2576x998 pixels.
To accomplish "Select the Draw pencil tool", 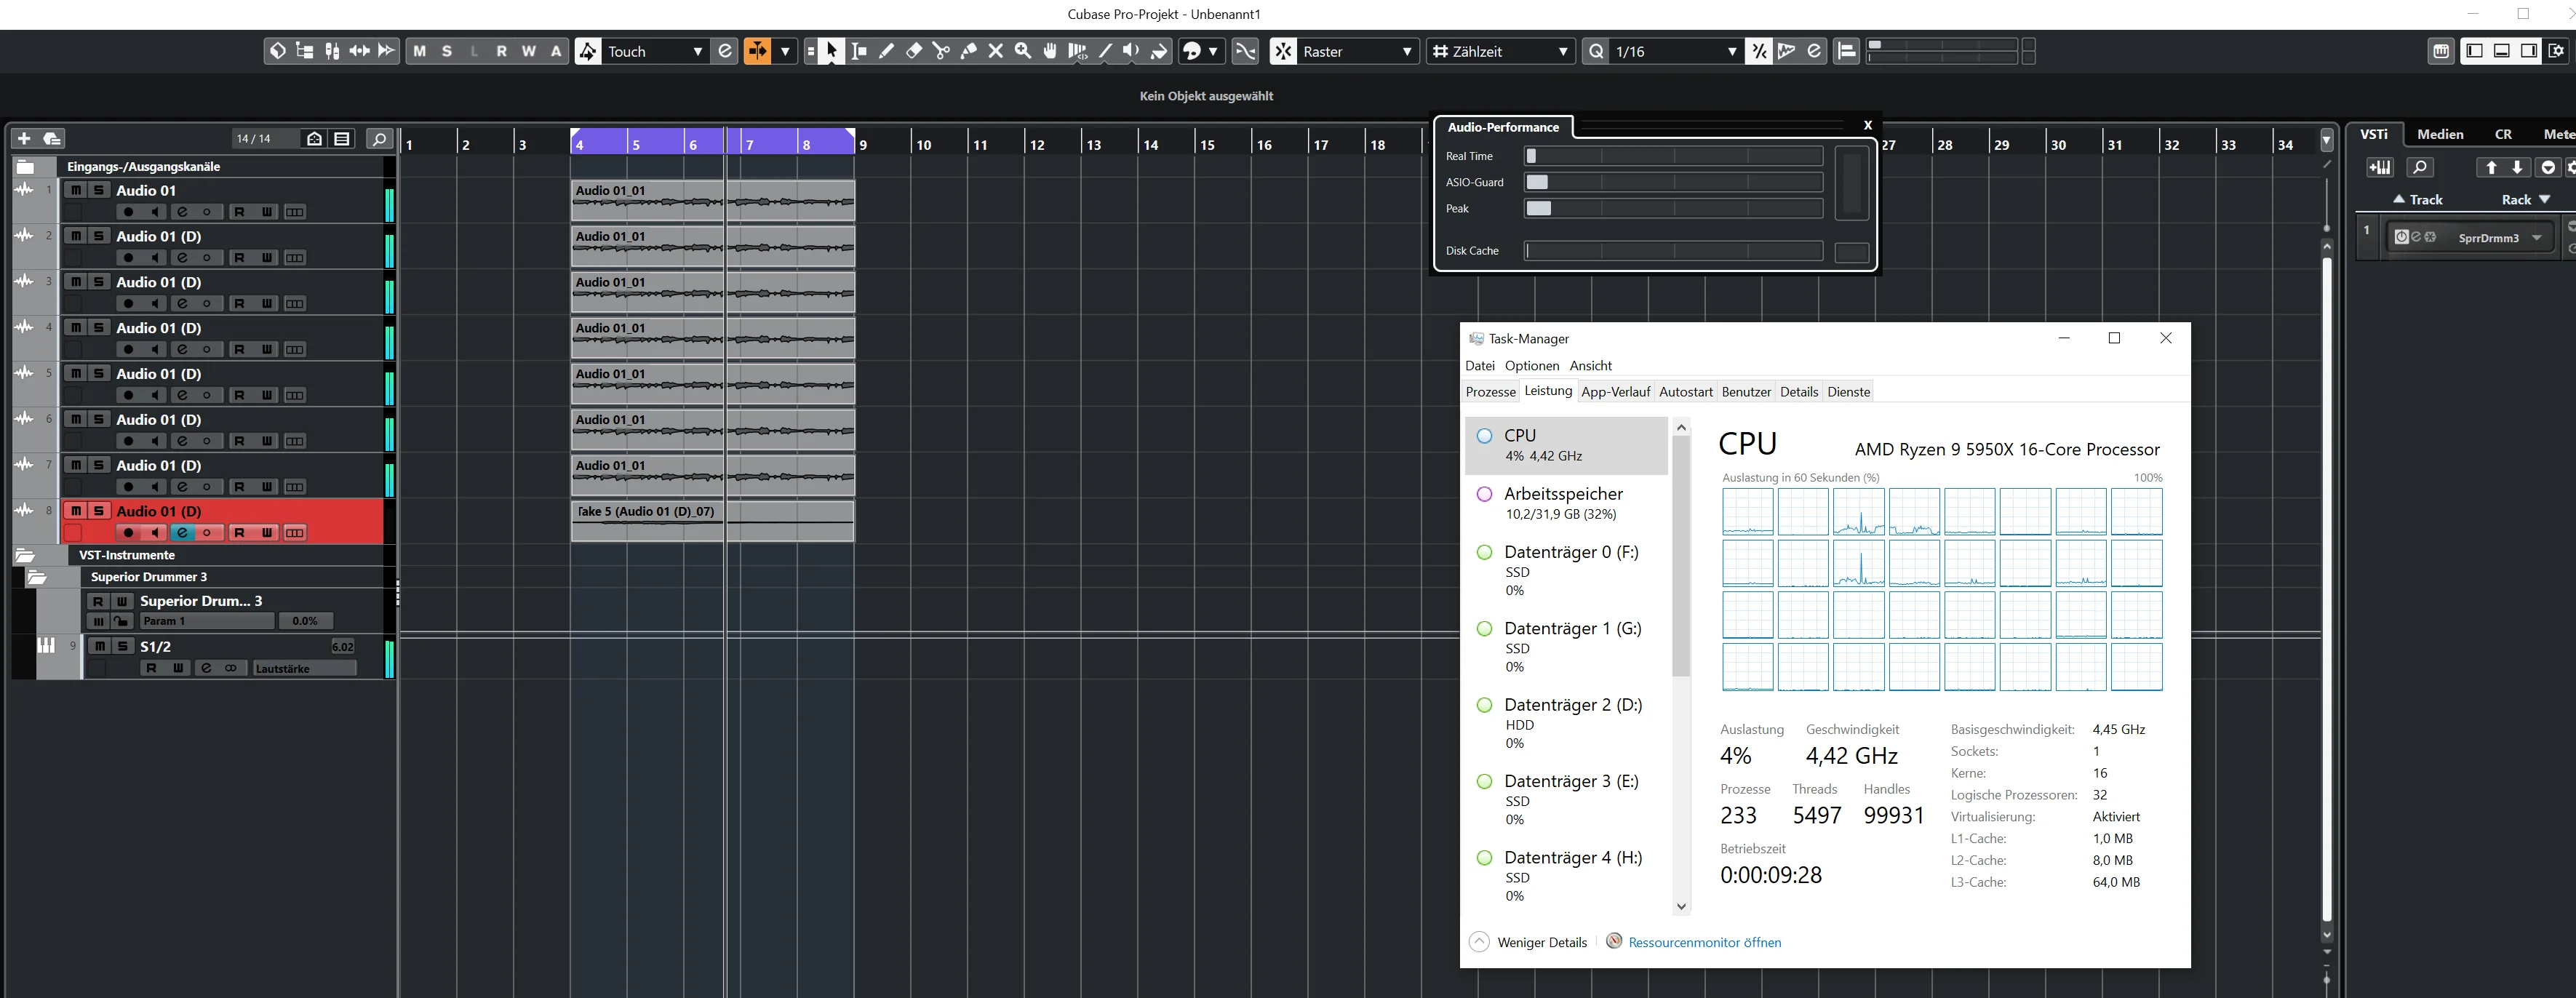I will click(x=886, y=51).
